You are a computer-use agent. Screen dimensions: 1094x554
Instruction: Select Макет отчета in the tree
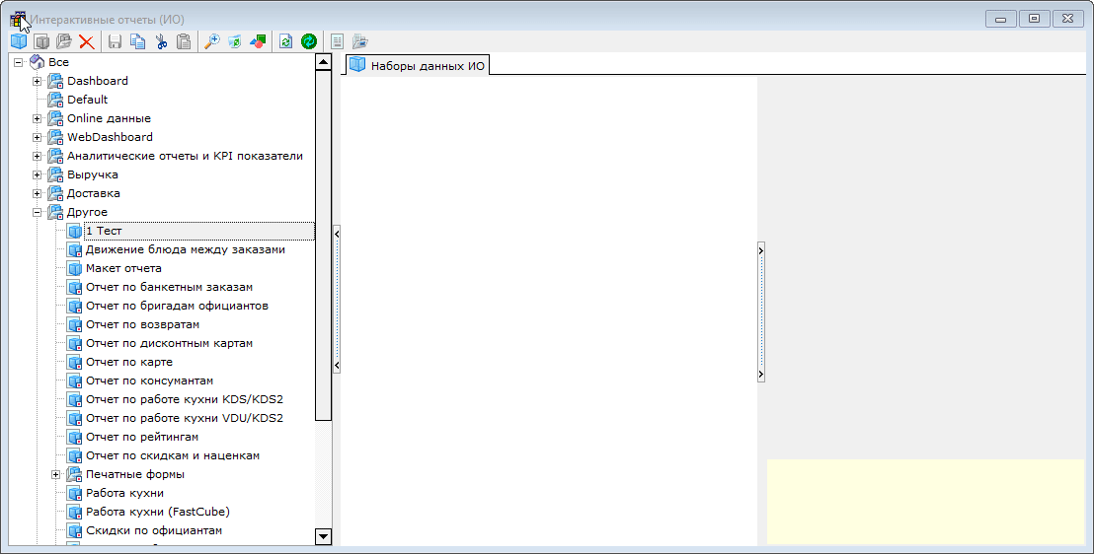click(123, 268)
